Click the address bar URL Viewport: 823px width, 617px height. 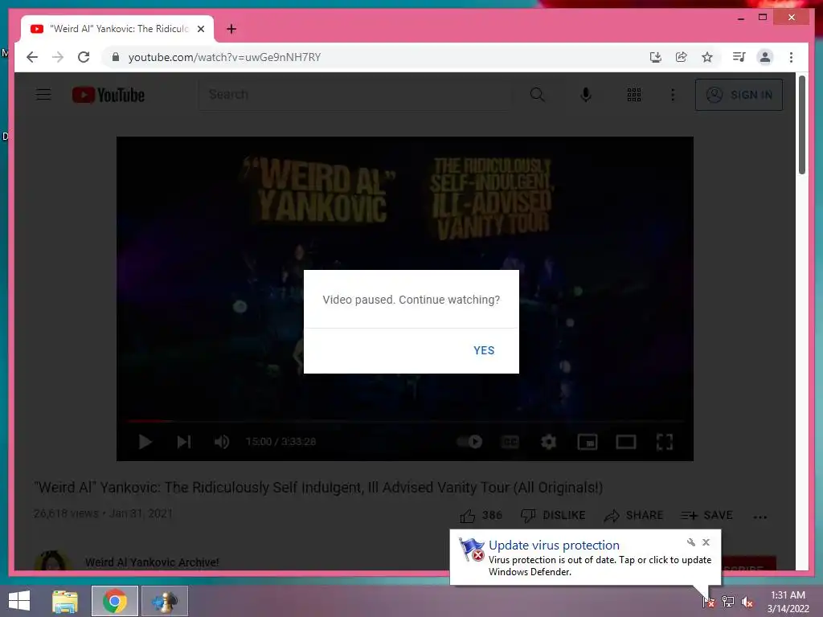[x=224, y=57]
